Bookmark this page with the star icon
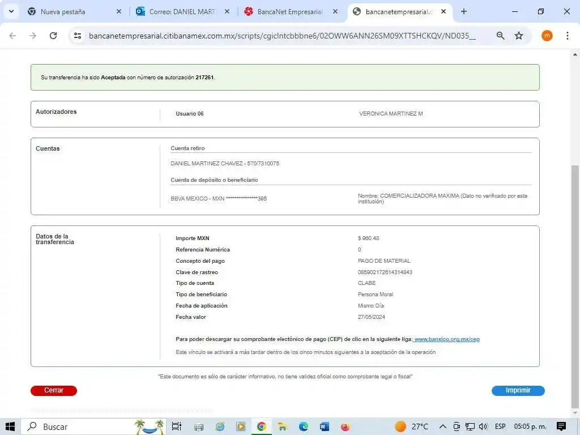The width and height of the screenshot is (580, 435). (x=519, y=36)
